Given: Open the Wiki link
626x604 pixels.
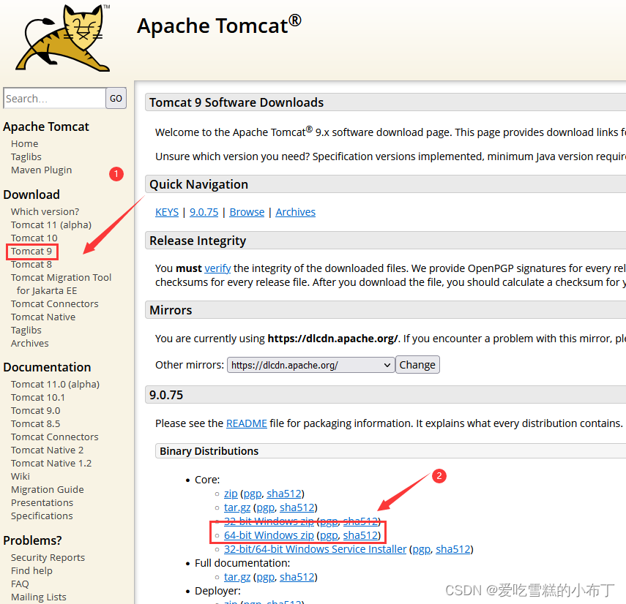Looking at the screenshot, I should coord(21,476).
